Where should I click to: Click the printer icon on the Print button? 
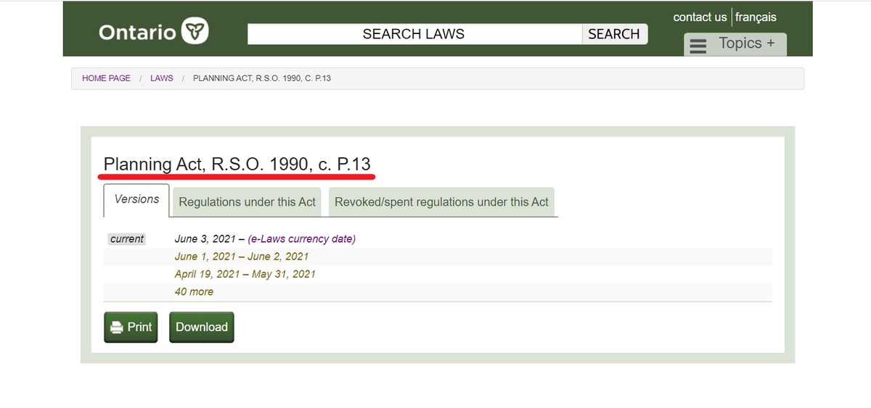116,328
